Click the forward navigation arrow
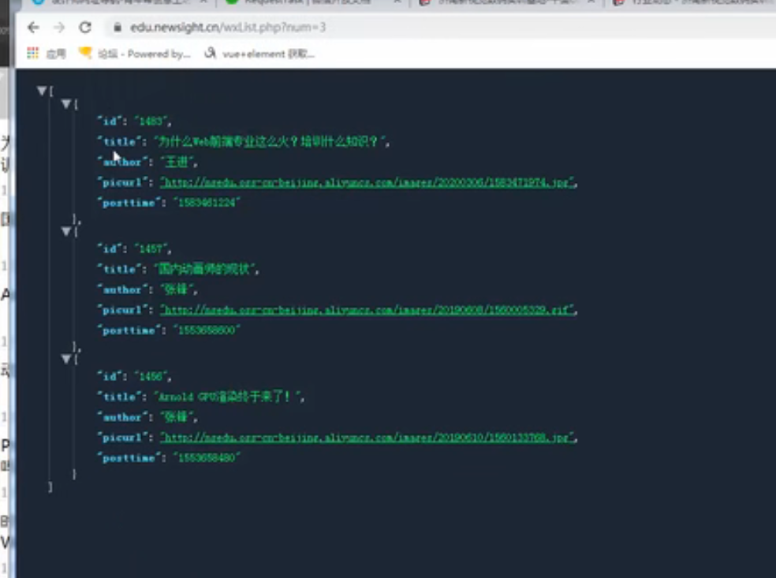This screenshot has height=578, width=776. [59, 28]
